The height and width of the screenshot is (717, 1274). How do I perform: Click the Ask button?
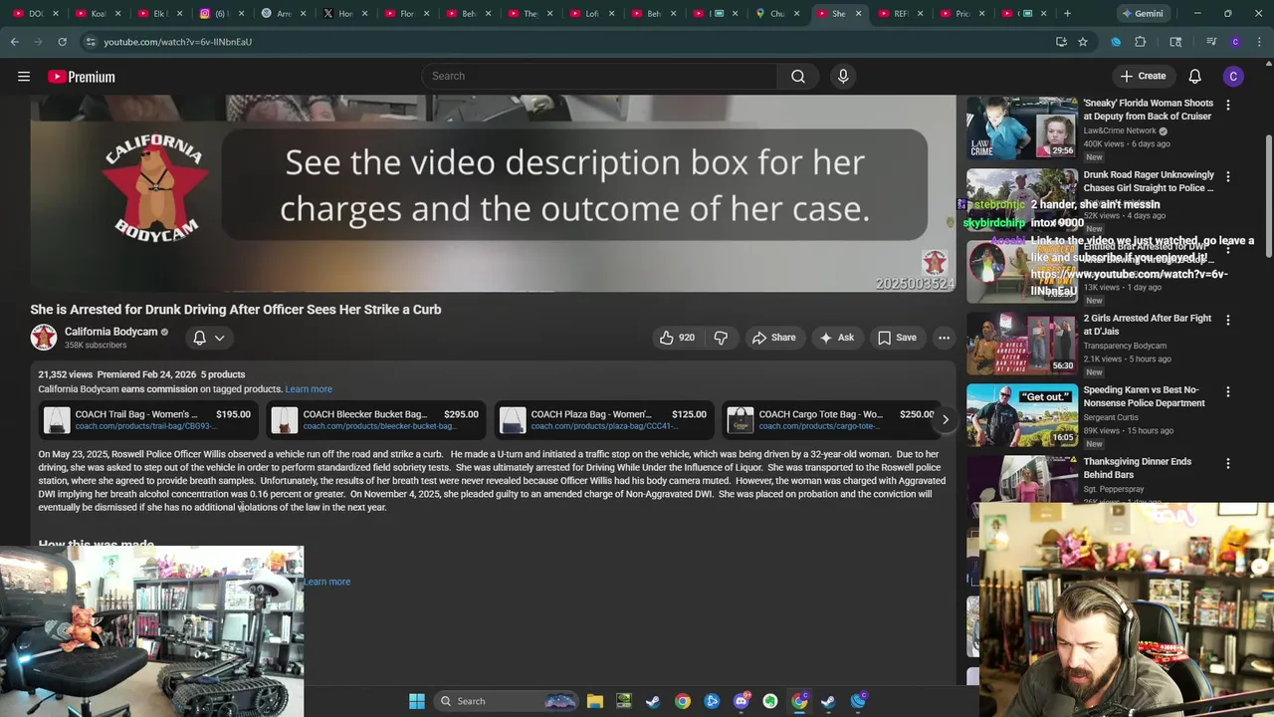837,338
